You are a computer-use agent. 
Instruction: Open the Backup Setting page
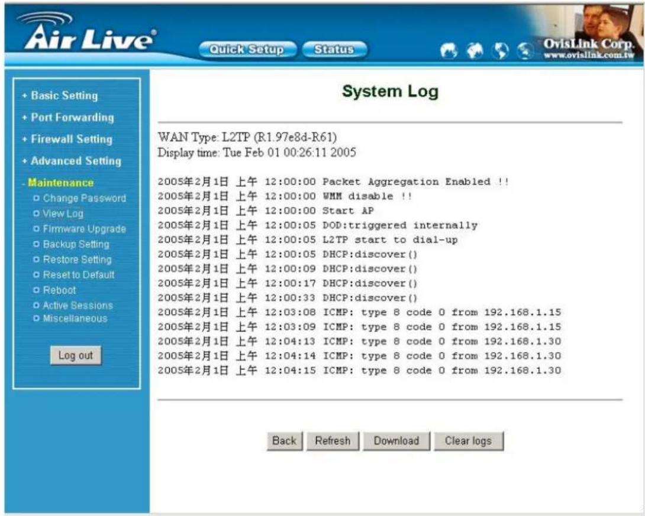[x=76, y=244]
